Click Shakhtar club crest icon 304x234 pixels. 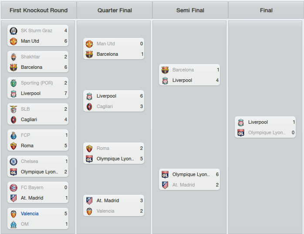14,57
